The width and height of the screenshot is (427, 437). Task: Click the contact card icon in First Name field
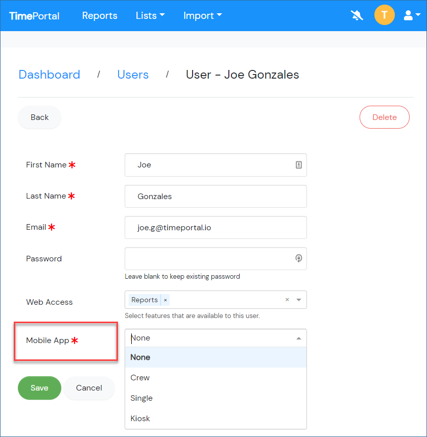[x=299, y=165]
